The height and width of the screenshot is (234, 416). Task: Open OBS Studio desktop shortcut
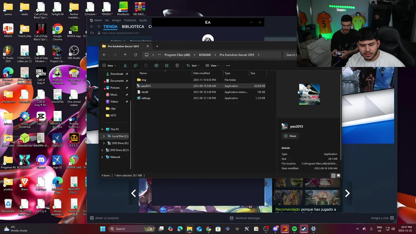tap(74, 53)
